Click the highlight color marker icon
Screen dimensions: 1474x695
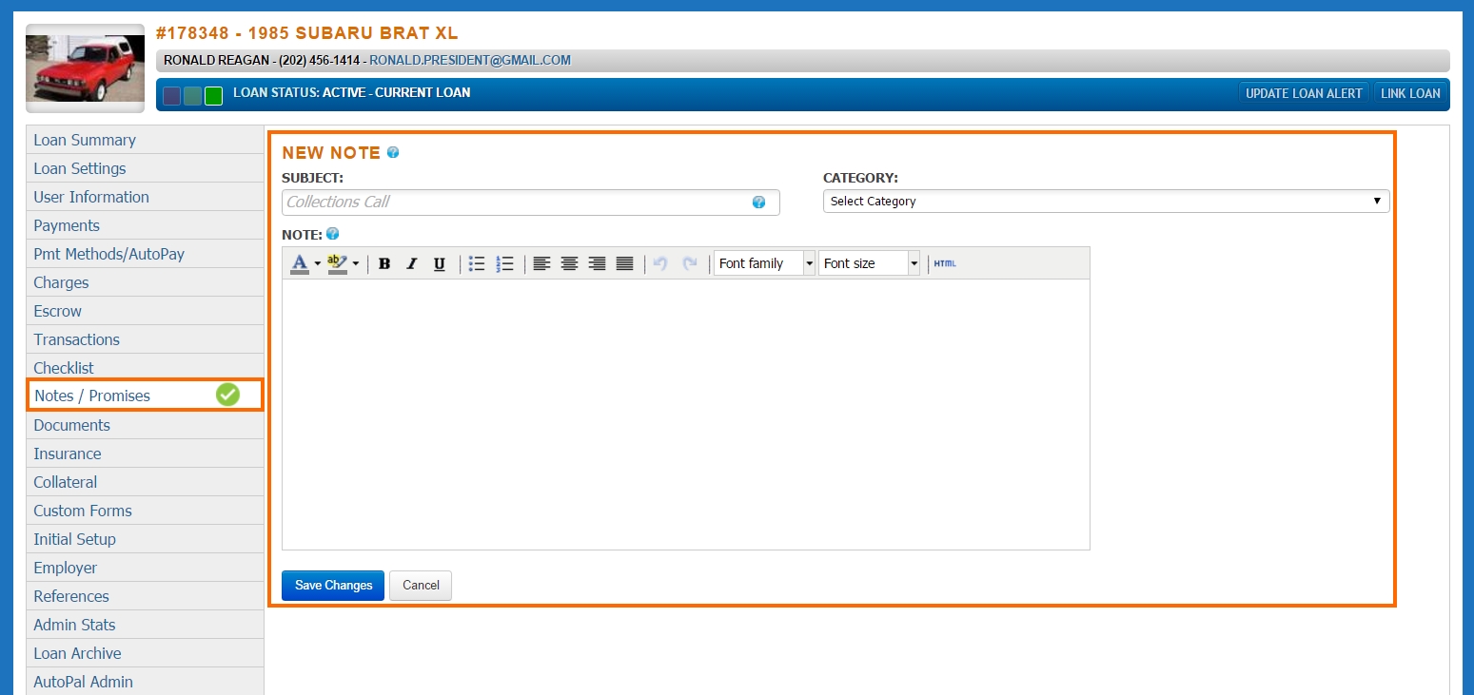pyautogui.click(x=337, y=263)
